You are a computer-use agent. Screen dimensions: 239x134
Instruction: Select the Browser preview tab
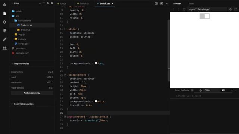[x=177, y=3]
